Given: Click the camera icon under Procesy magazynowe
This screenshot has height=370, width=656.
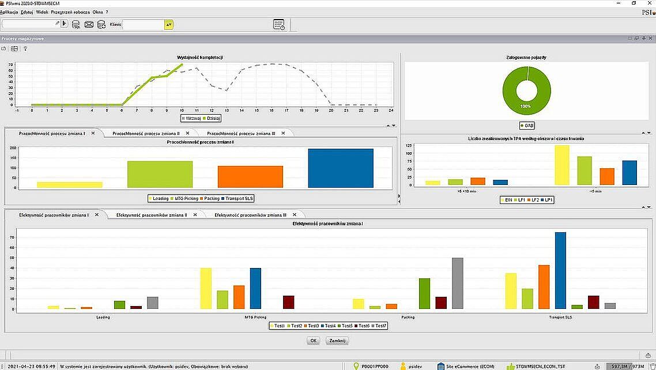Looking at the screenshot, I should tap(3, 49).
